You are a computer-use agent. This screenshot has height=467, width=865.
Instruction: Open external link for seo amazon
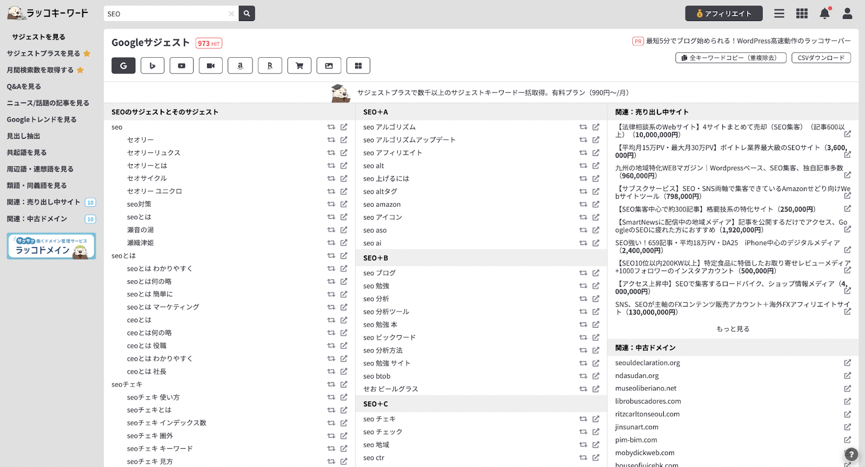click(596, 204)
